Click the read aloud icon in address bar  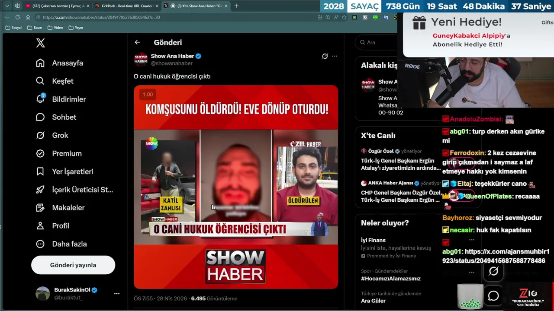(336, 17)
